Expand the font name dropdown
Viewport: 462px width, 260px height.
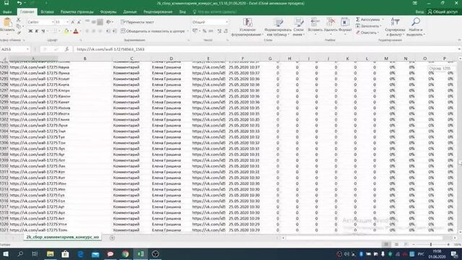[x=53, y=22]
